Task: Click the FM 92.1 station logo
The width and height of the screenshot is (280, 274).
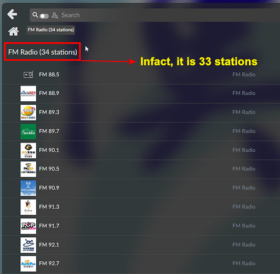Action: (28, 245)
